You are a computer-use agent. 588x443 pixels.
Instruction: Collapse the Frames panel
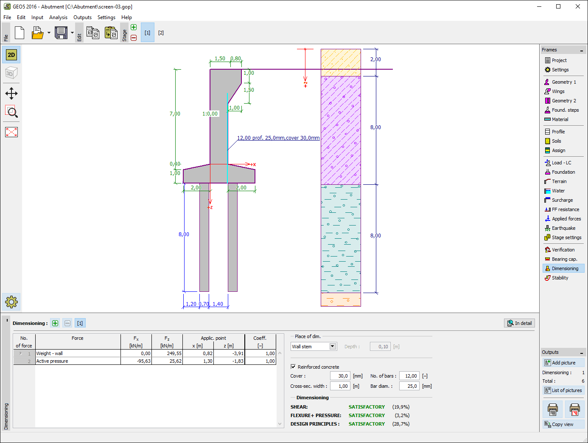[x=581, y=51]
